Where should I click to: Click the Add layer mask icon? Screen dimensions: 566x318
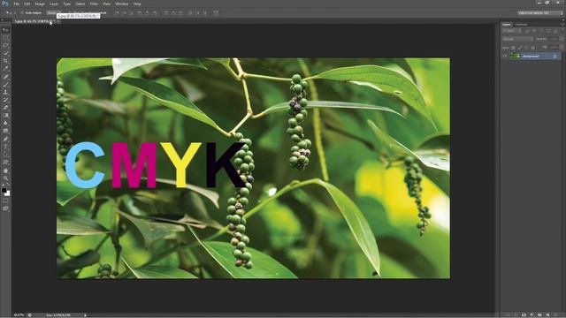click(524, 314)
